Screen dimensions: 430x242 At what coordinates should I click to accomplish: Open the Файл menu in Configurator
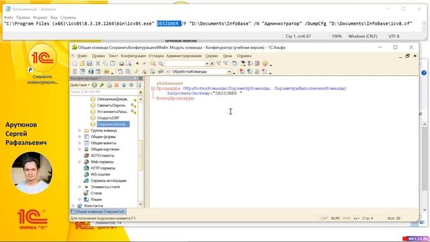pyautogui.click(x=82, y=56)
